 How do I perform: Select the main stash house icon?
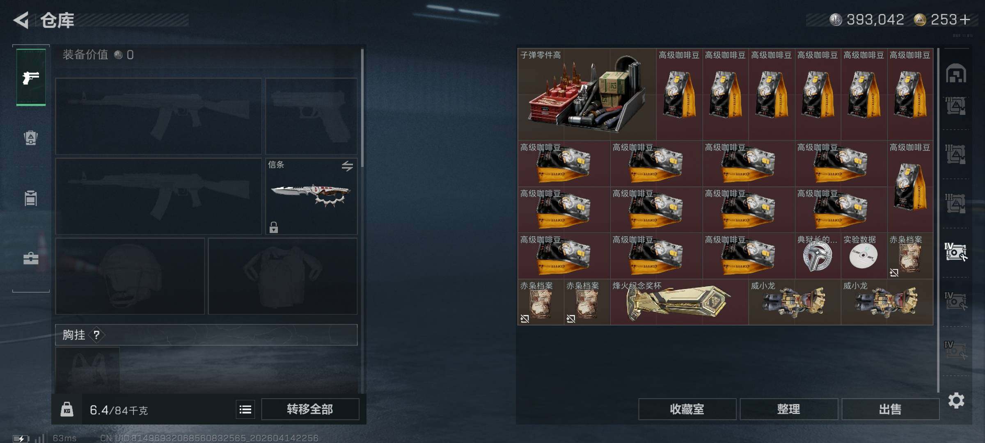pyautogui.click(x=956, y=73)
